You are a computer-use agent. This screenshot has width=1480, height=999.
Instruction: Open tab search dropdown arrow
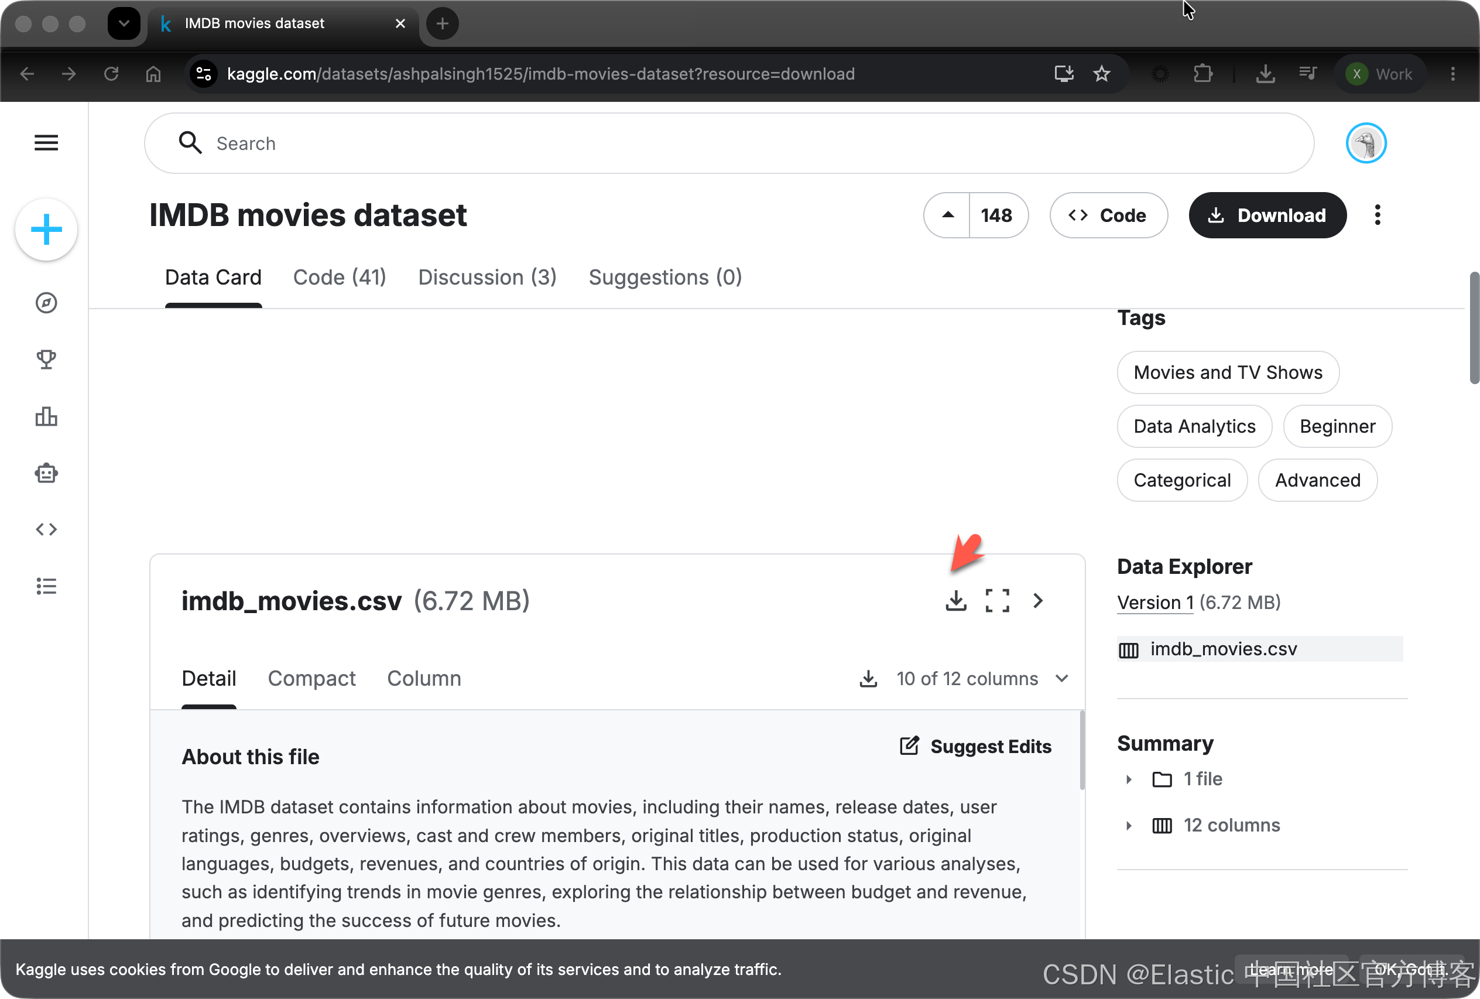124,23
